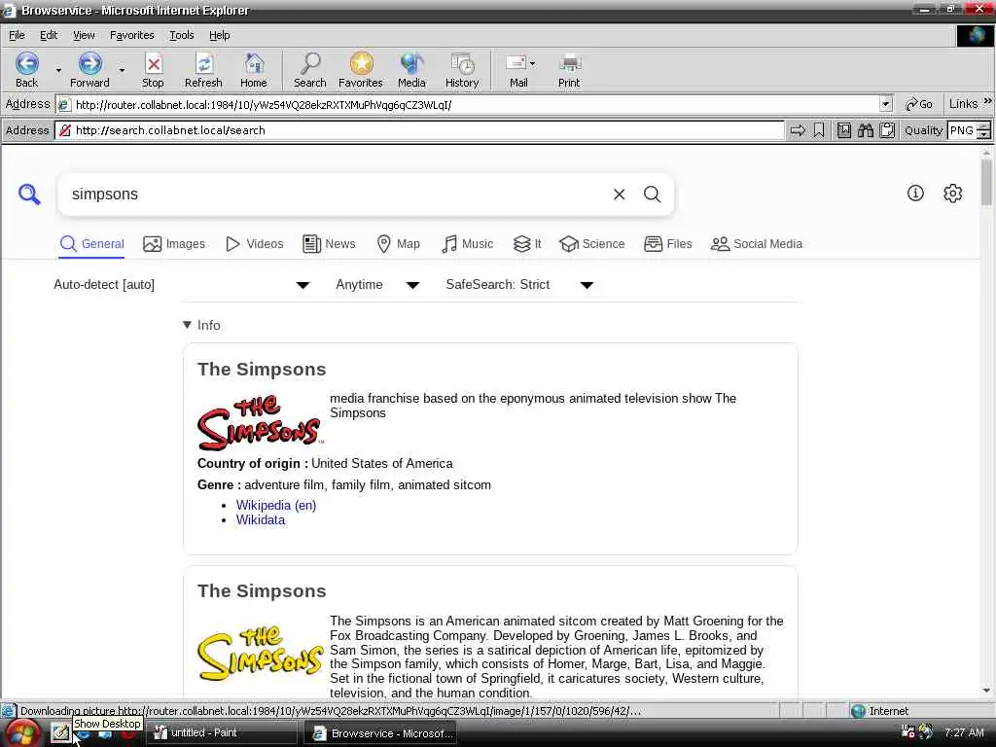Image resolution: width=996 pixels, height=747 pixels.
Task: Switch to the Videos tab
Action: [x=254, y=244]
